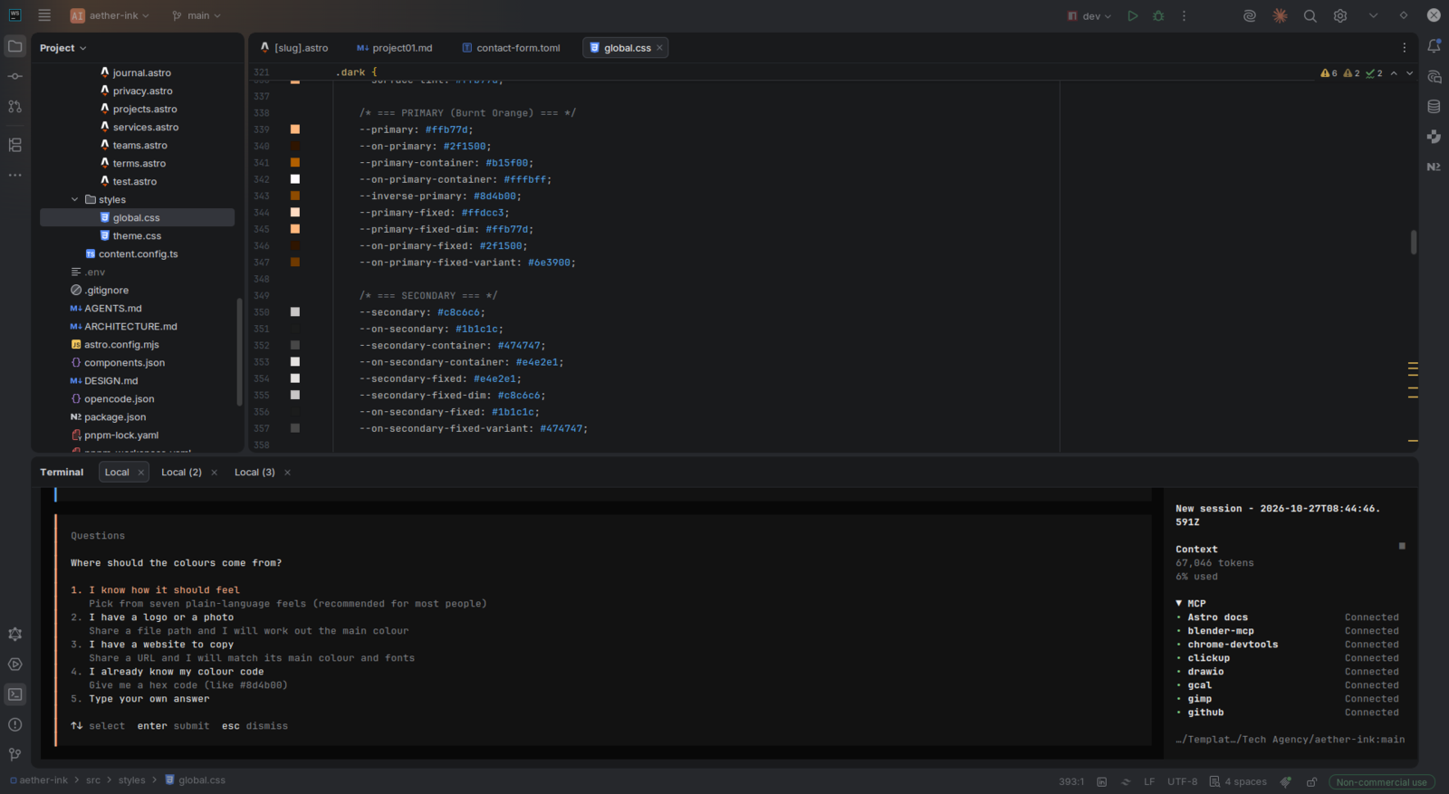Open the Commit tool window
Viewport: 1449px width, 794px height.
click(15, 76)
